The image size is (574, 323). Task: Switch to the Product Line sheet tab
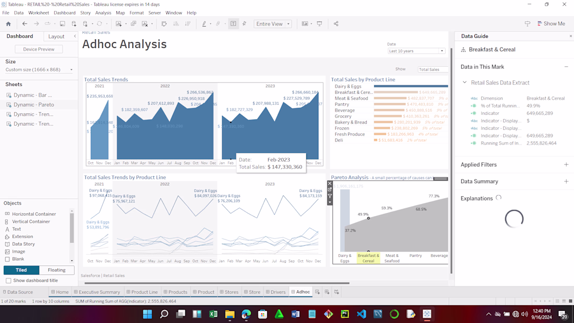[x=142, y=292]
